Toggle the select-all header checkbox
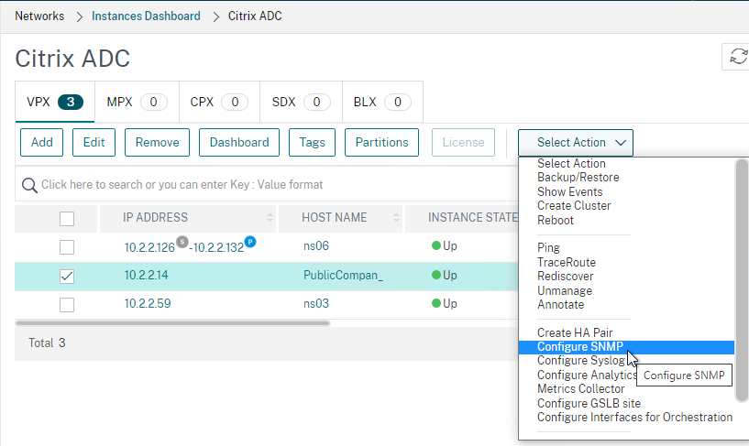 pos(67,219)
